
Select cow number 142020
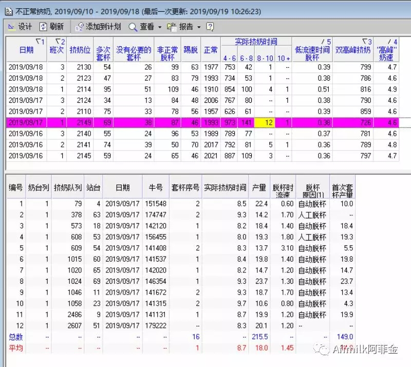156,270
